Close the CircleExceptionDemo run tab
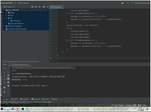The width and height of the screenshot is (151, 112). 31,65
